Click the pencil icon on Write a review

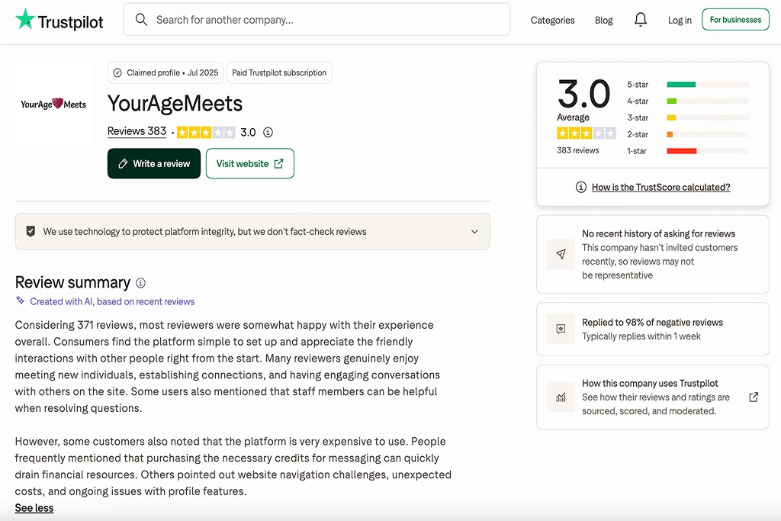click(x=123, y=163)
